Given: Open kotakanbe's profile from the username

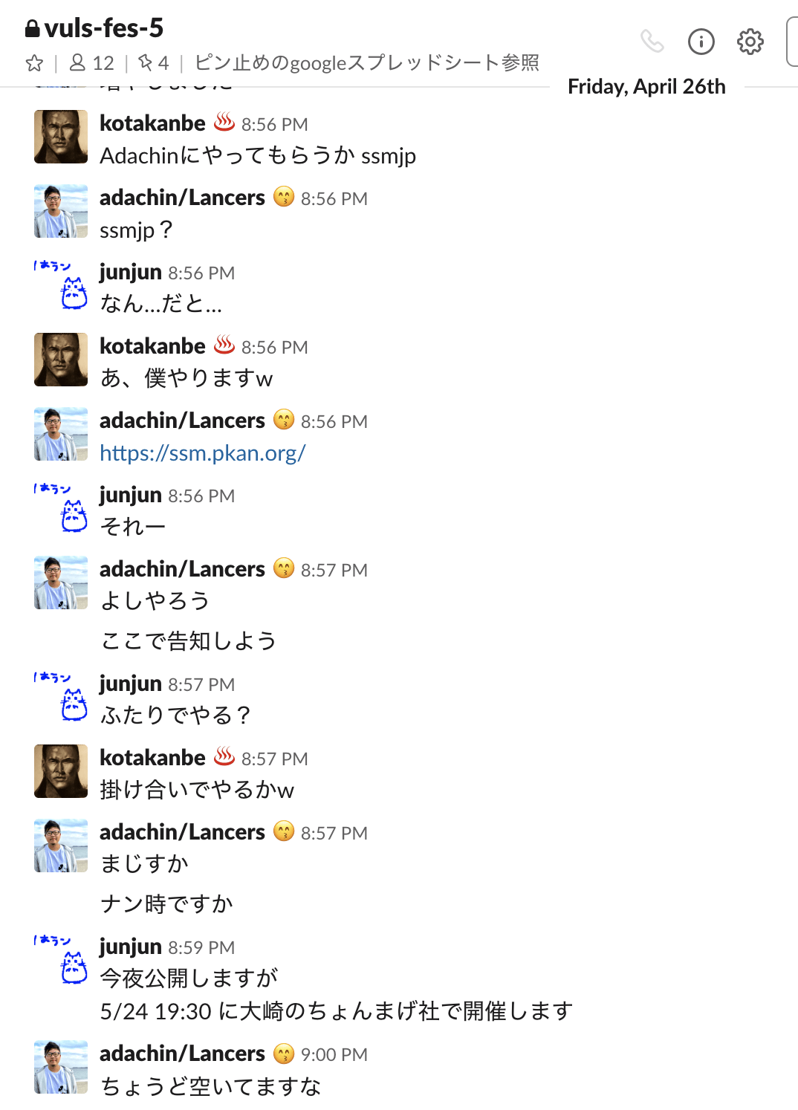Looking at the screenshot, I should 152,123.
